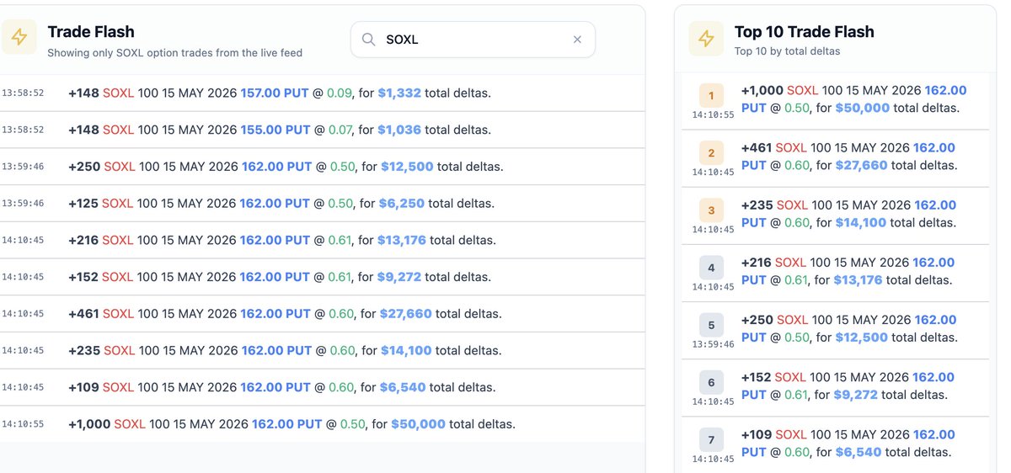
Task: Click the magnifier icon in the search box
Action: point(369,40)
